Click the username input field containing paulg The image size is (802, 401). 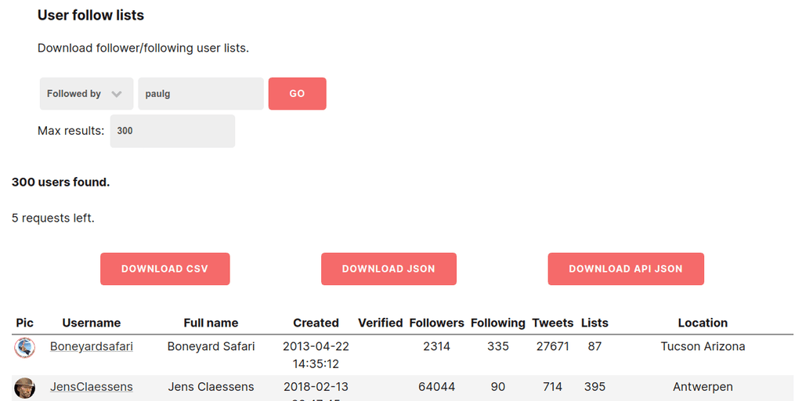click(200, 94)
